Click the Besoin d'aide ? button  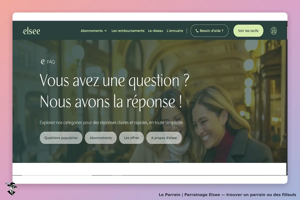tap(209, 31)
